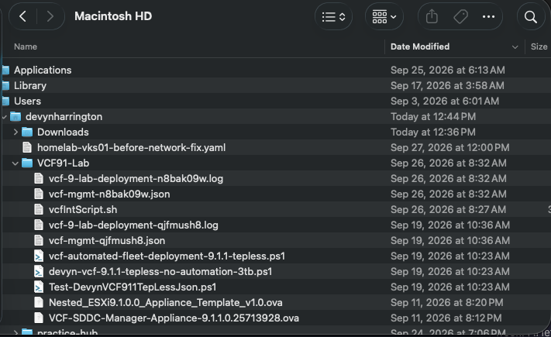Click VCF-SDDC-Manager-Appliance-9.1.1.0.25713928.ova filename
551x337 pixels.
tap(174, 318)
